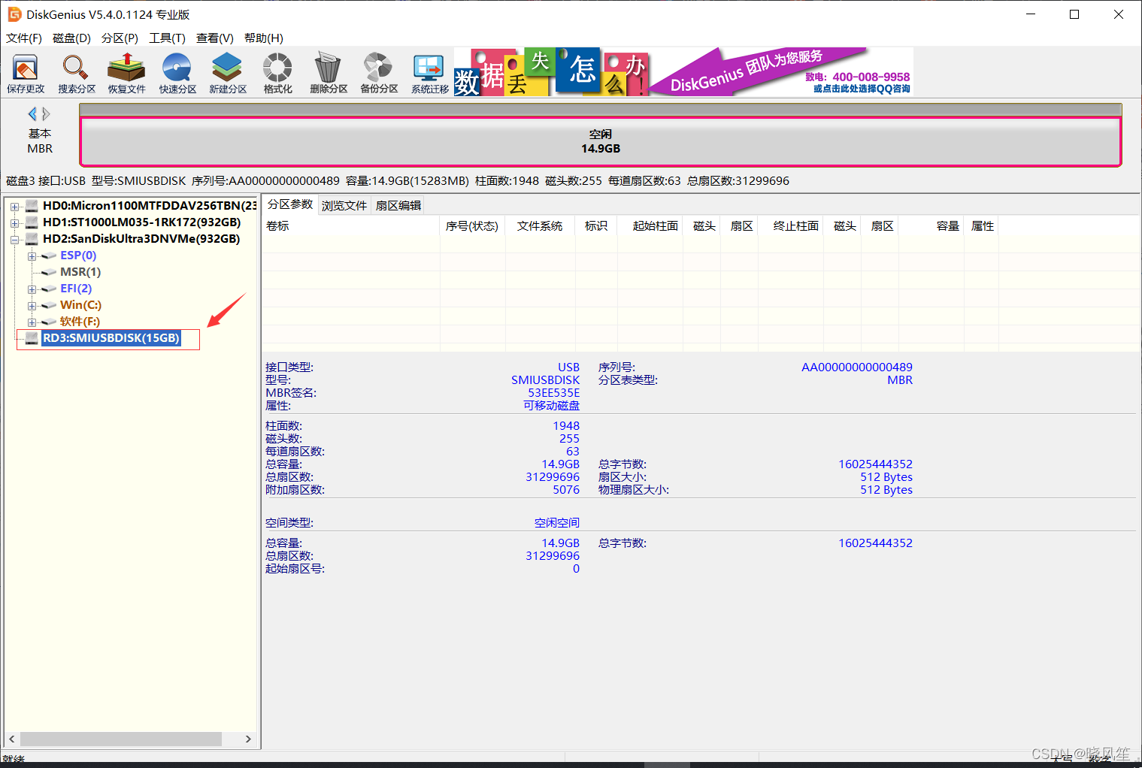Click the tree panel horizontal scrollbar right arrow
Viewport: 1142px width, 768px height.
(248, 739)
